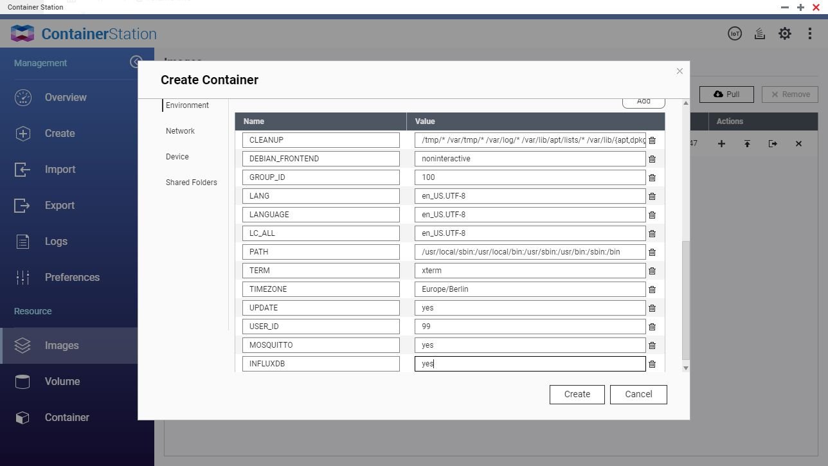This screenshot has height=466, width=828.
Task: Open the IoT icon in header
Action: point(734,34)
